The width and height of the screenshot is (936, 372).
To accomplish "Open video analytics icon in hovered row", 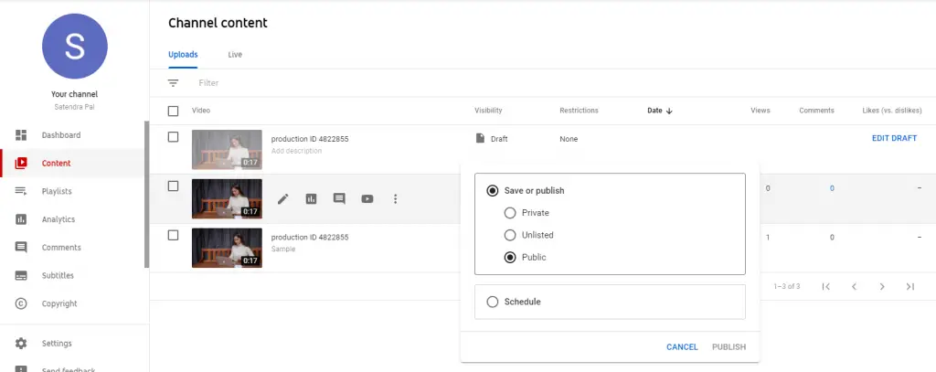I will click(311, 199).
